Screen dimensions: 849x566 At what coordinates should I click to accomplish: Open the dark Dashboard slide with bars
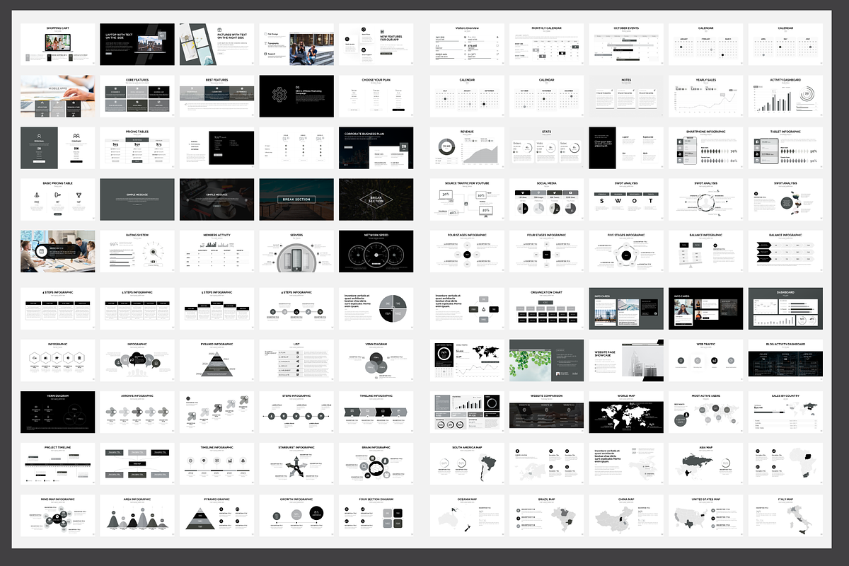coord(785,308)
